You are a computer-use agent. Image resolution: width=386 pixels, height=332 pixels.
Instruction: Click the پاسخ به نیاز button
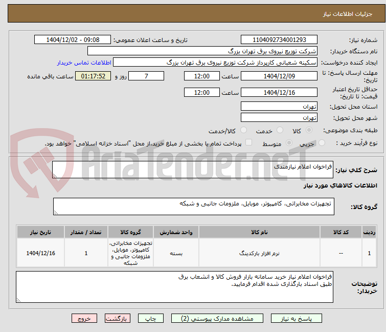click(x=296, y=318)
